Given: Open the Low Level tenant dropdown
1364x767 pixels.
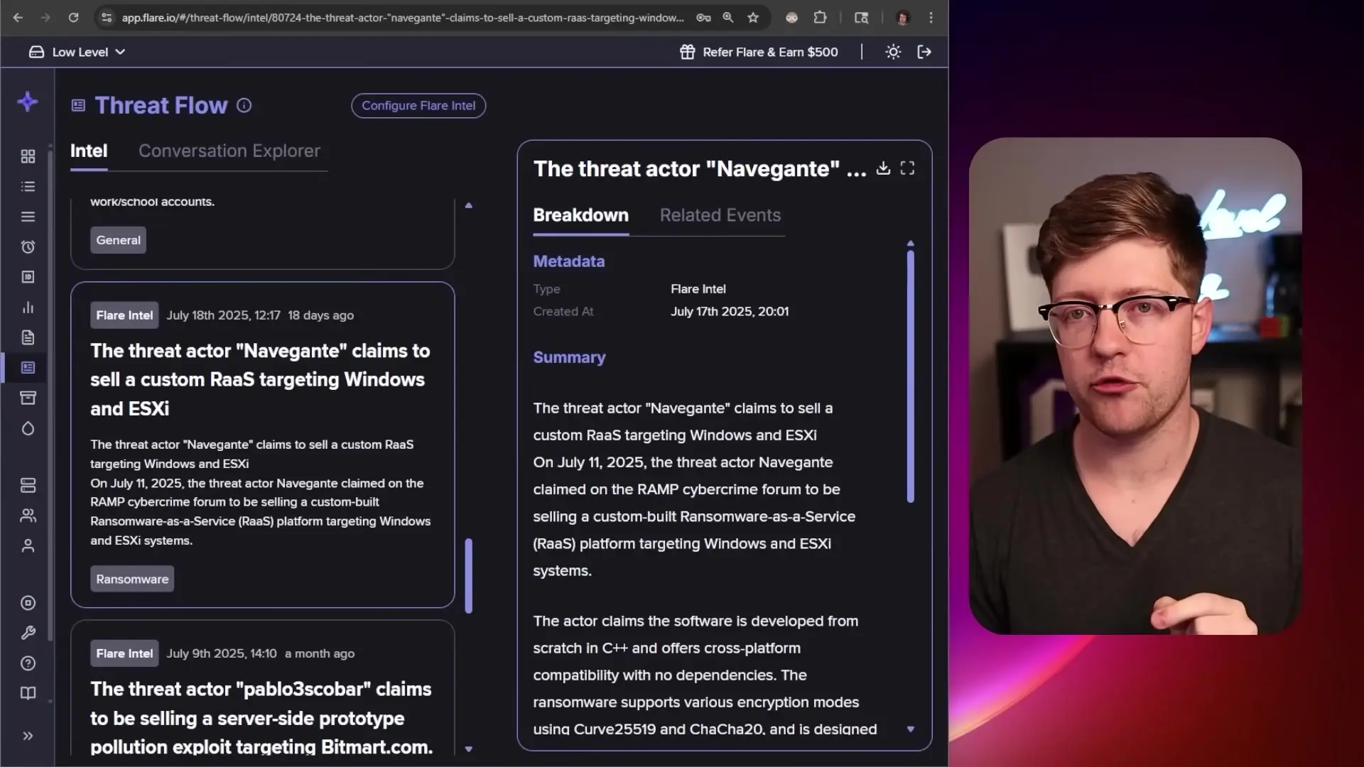Looking at the screenshot, I should point(77,52).
